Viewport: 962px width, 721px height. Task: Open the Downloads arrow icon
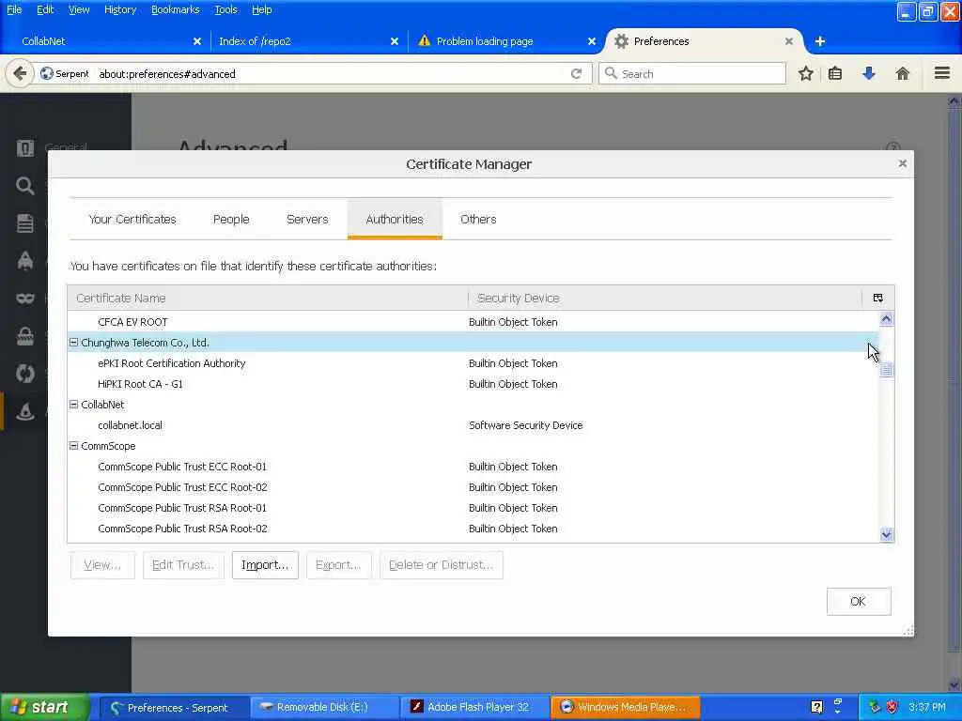coord(868,73)
